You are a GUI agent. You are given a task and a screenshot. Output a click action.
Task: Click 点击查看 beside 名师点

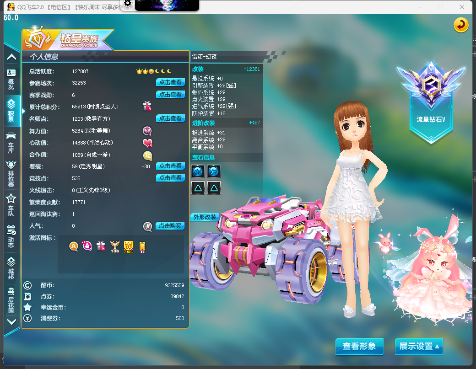pos(170,118)
